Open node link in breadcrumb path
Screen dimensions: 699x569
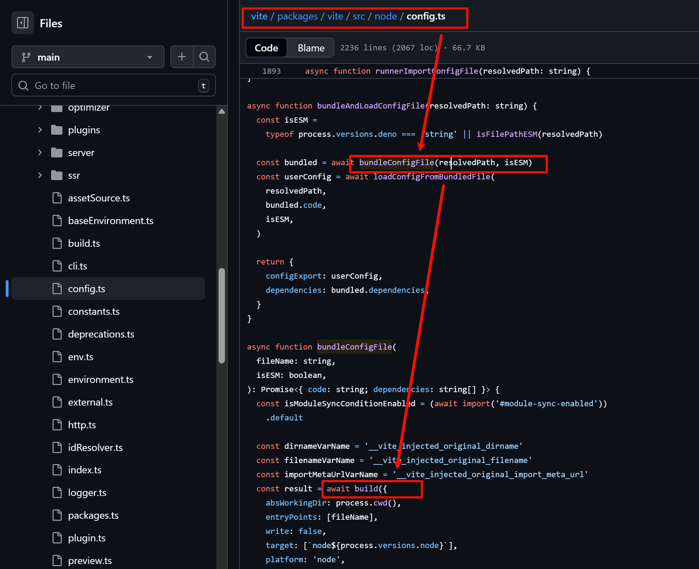point(385,16)
